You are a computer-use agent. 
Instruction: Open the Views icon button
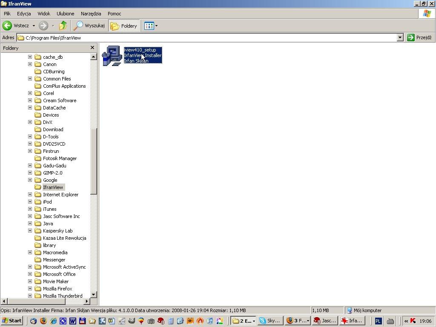coord(149,26)
